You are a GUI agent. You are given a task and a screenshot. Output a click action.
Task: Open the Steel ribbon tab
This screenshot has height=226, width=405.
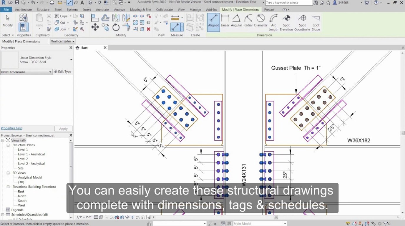(58, 9)
